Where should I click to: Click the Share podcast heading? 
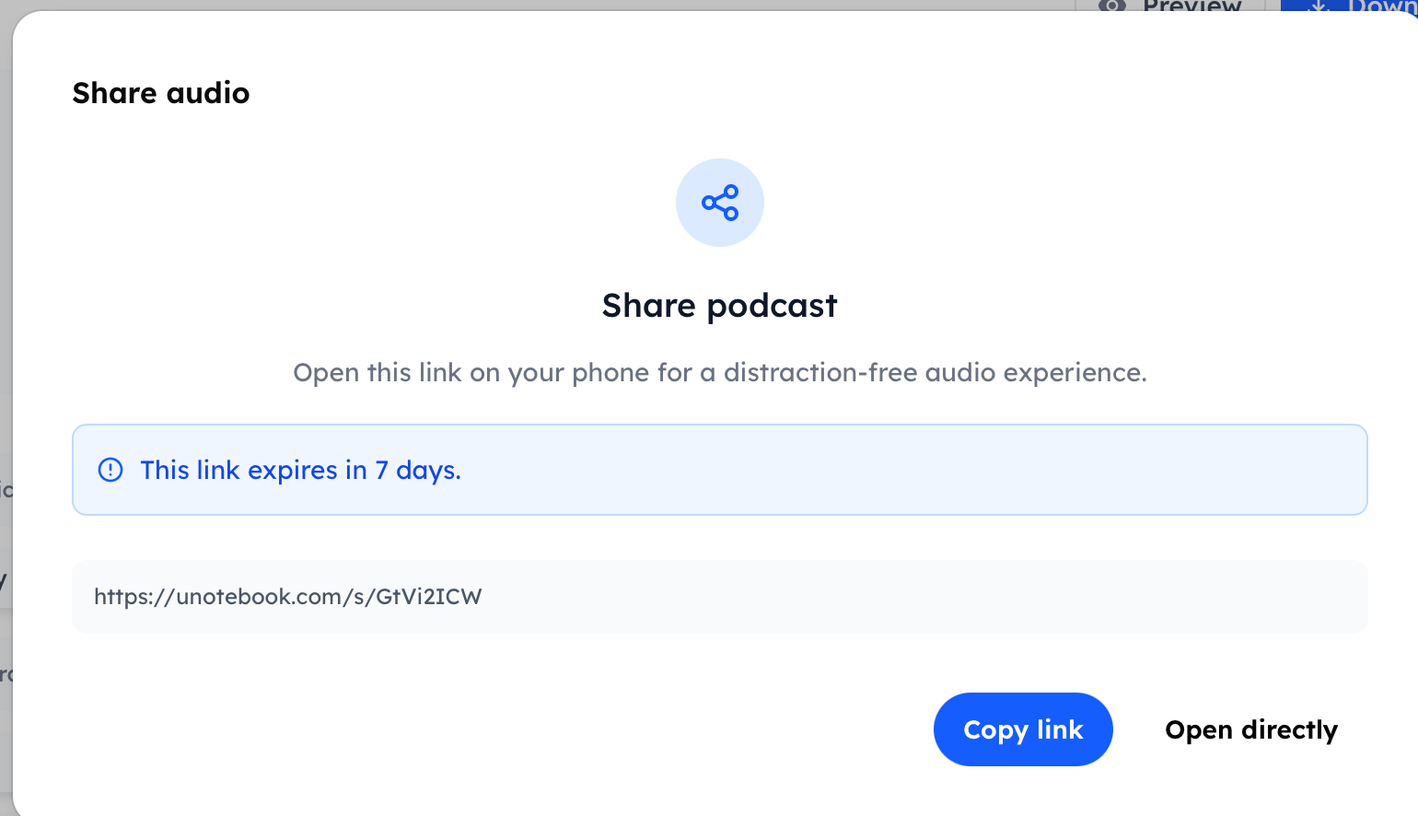(x=719, y=305)
